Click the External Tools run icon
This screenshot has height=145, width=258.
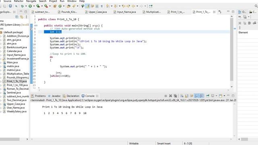coord(46,6)
